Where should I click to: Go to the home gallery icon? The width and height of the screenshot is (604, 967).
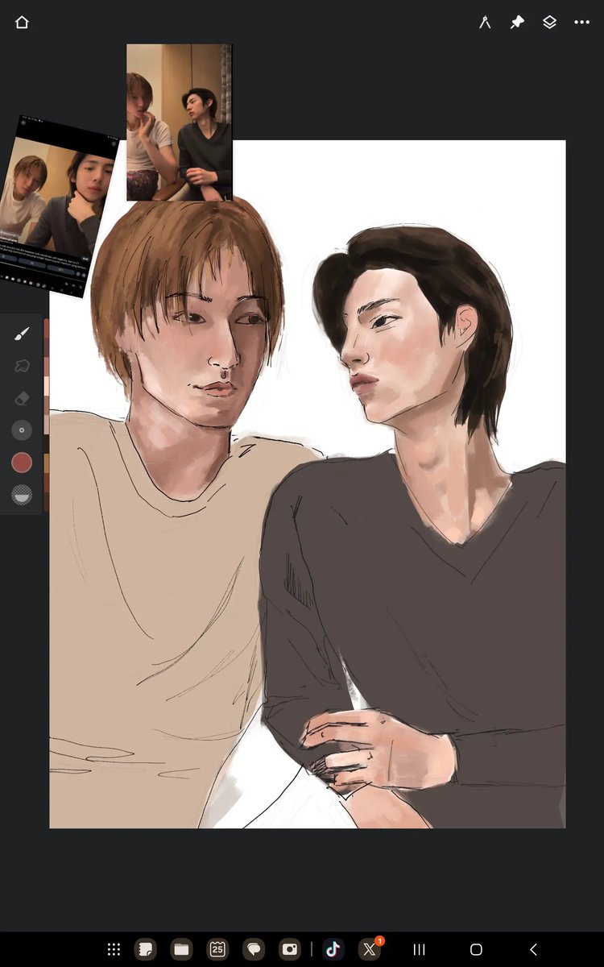click(x=22, y=23)
